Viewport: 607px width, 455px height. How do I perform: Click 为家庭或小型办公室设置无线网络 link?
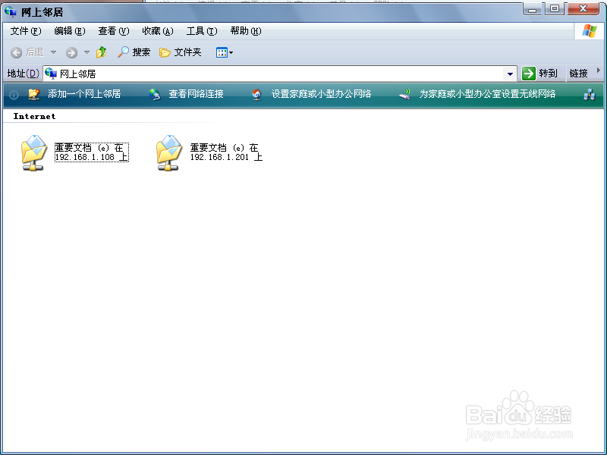click(x=487, y=94)
